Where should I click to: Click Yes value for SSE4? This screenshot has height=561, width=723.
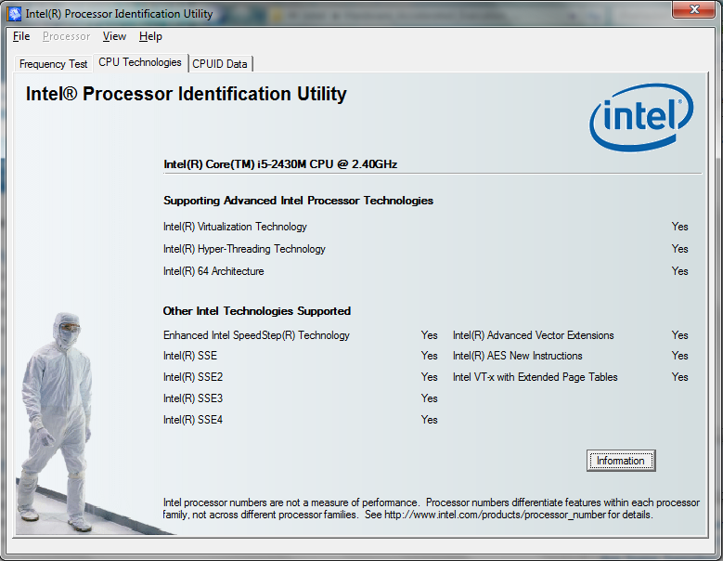tap(430, 420)
